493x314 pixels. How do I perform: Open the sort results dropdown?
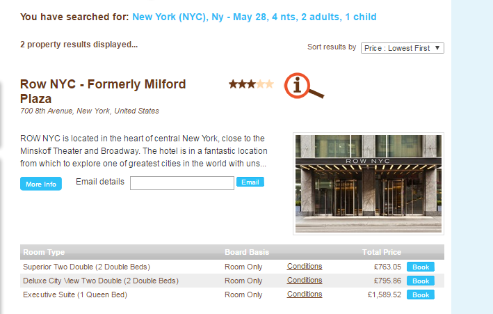[402, 48]
